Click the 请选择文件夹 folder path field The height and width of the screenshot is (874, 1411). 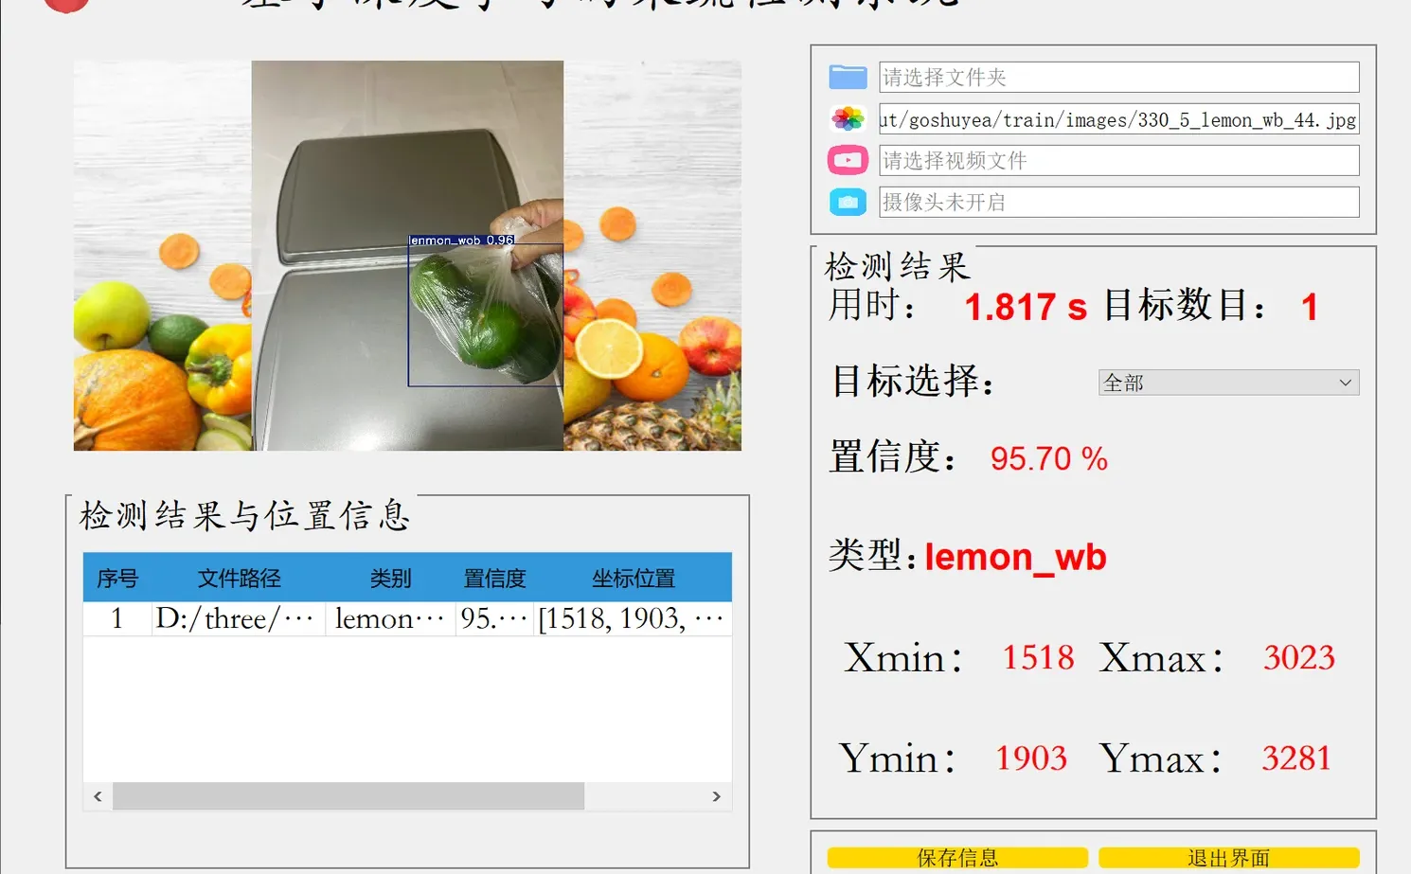[x=1117, y=77]
